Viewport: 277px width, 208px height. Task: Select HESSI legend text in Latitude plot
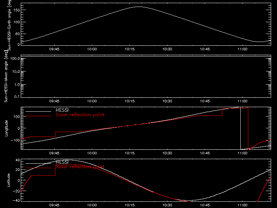62,162
